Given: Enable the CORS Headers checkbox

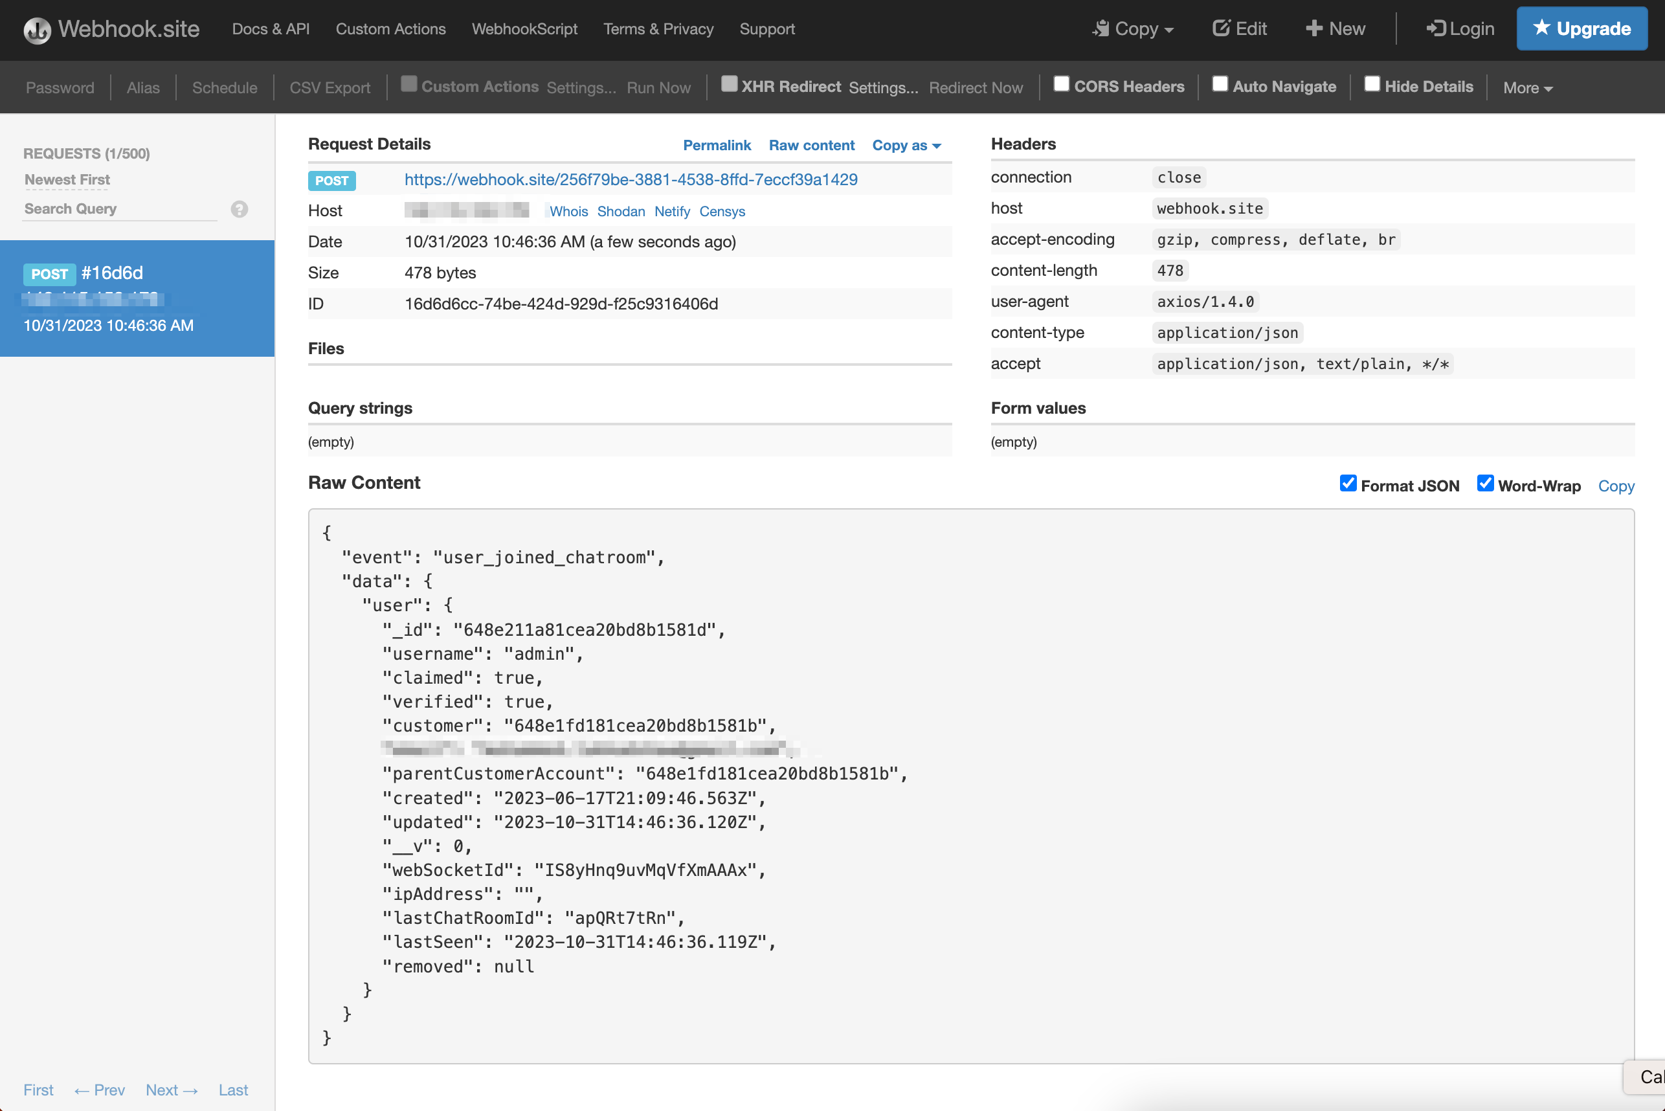Looking at the screenshot, I should 1062,84.
